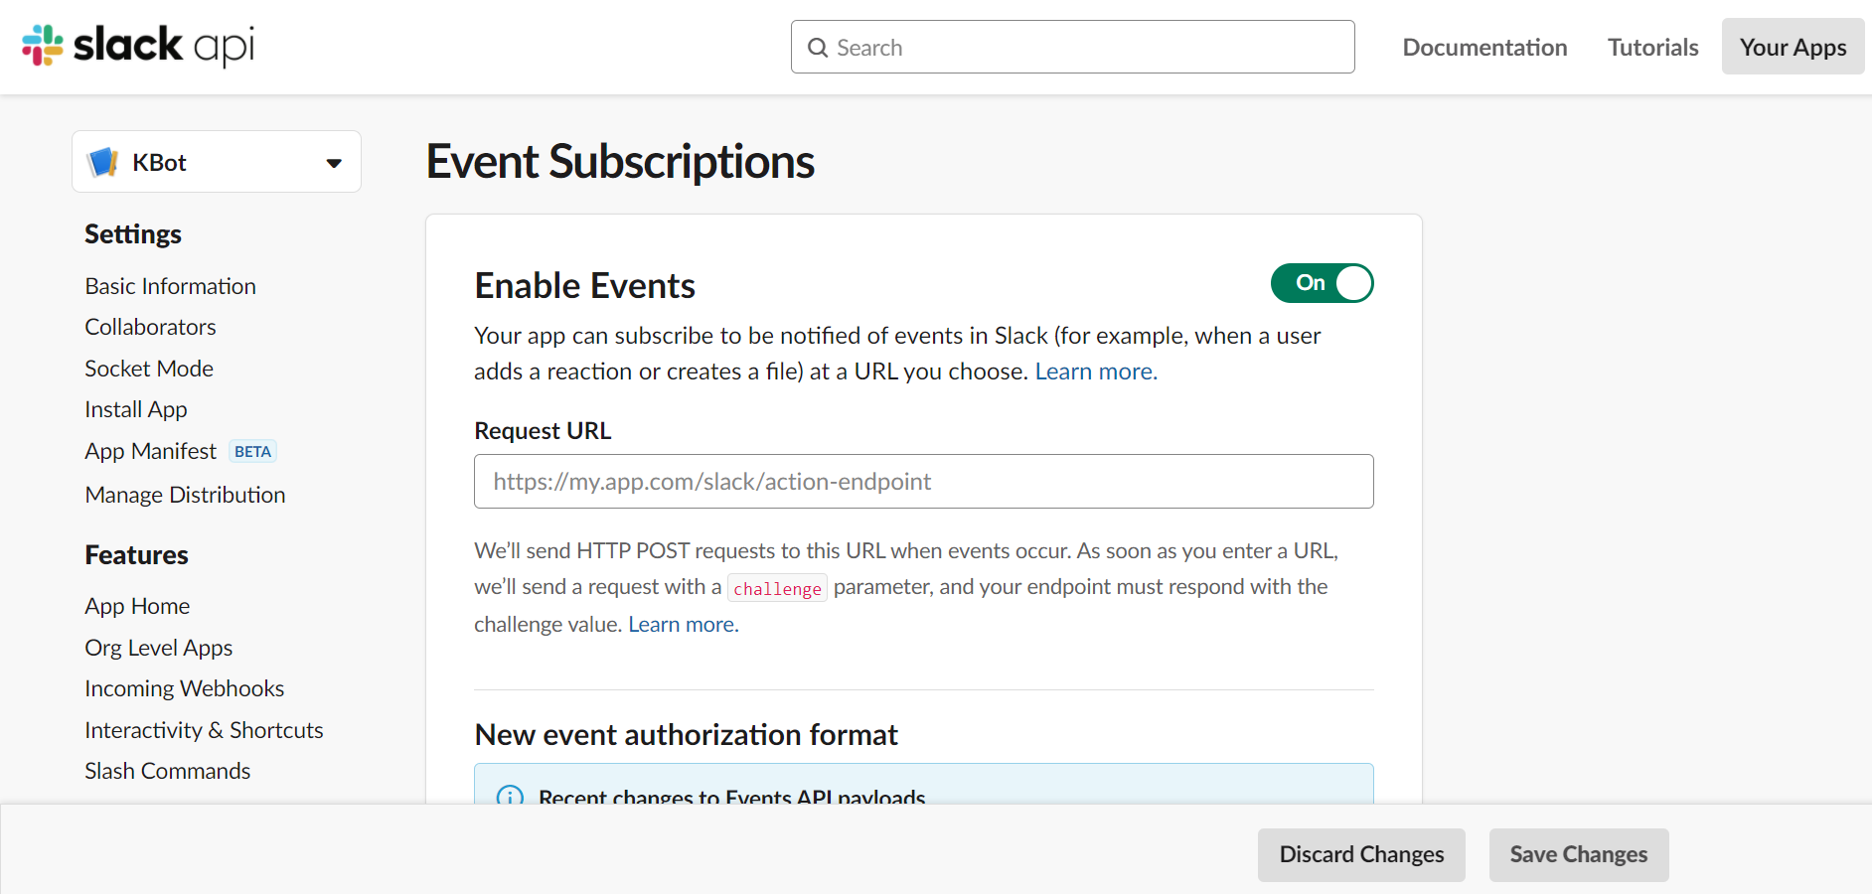This screenshot has width=1872, height=894.
Task: Click the Settings section heading in sidebar
Action: (133, 234)
